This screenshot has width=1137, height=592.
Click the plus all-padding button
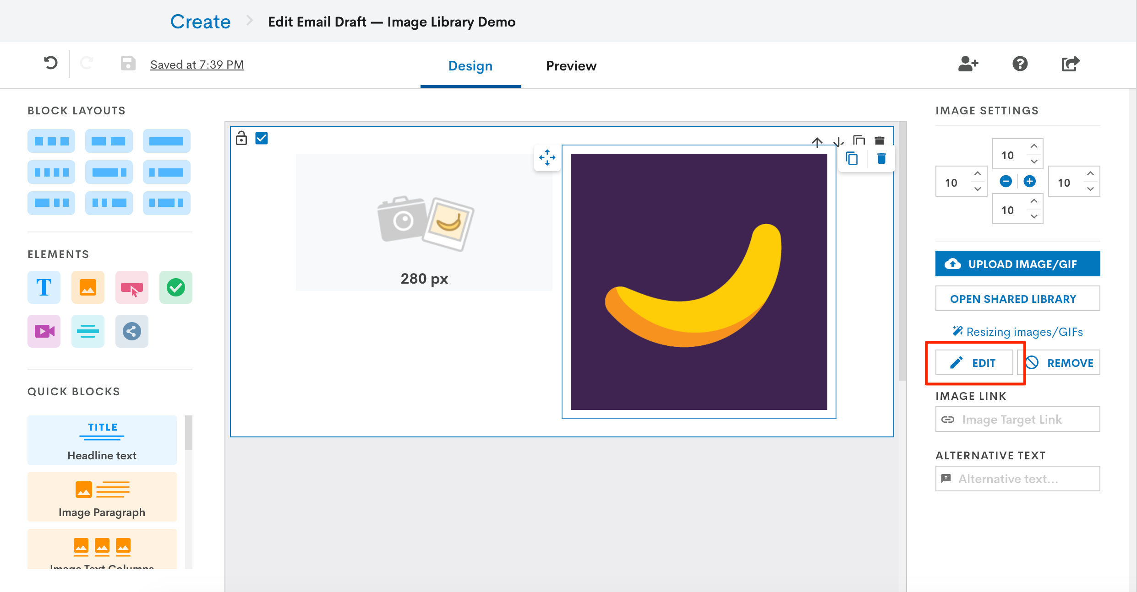[x=1030, y=182]
